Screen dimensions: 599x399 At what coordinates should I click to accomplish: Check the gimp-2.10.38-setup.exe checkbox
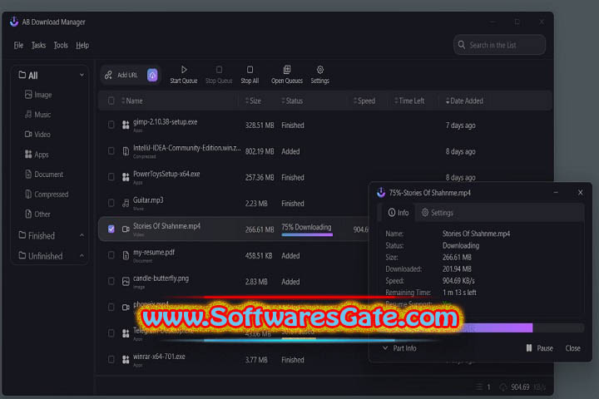pos(111,125)
